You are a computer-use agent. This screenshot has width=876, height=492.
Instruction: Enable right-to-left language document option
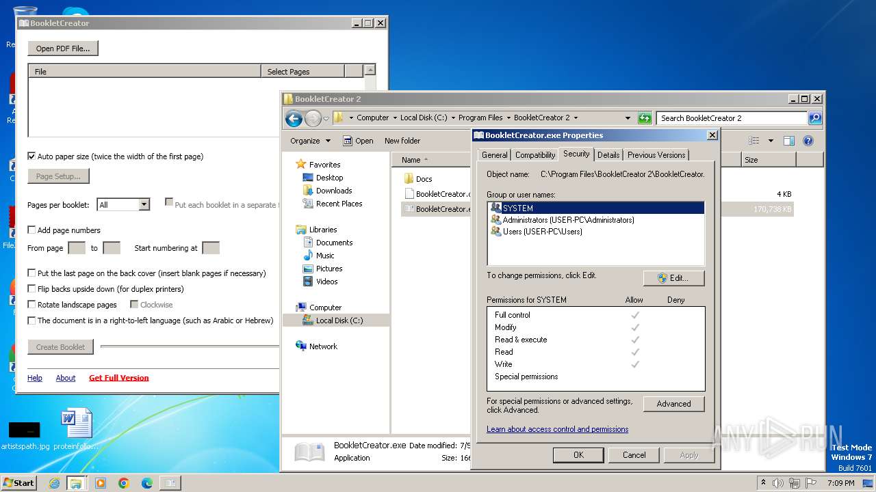click(31, 320)
